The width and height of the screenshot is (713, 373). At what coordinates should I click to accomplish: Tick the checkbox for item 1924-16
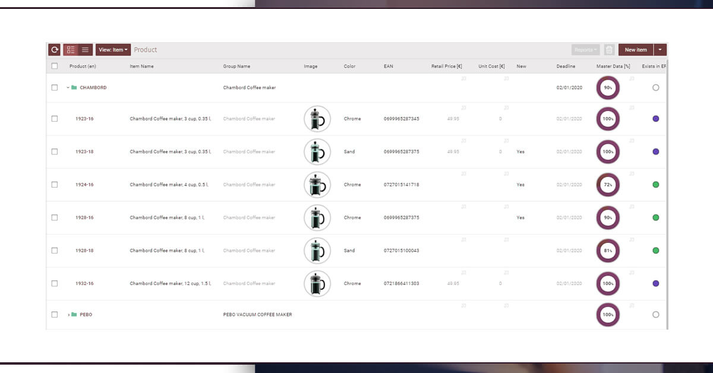click(55, 185)
